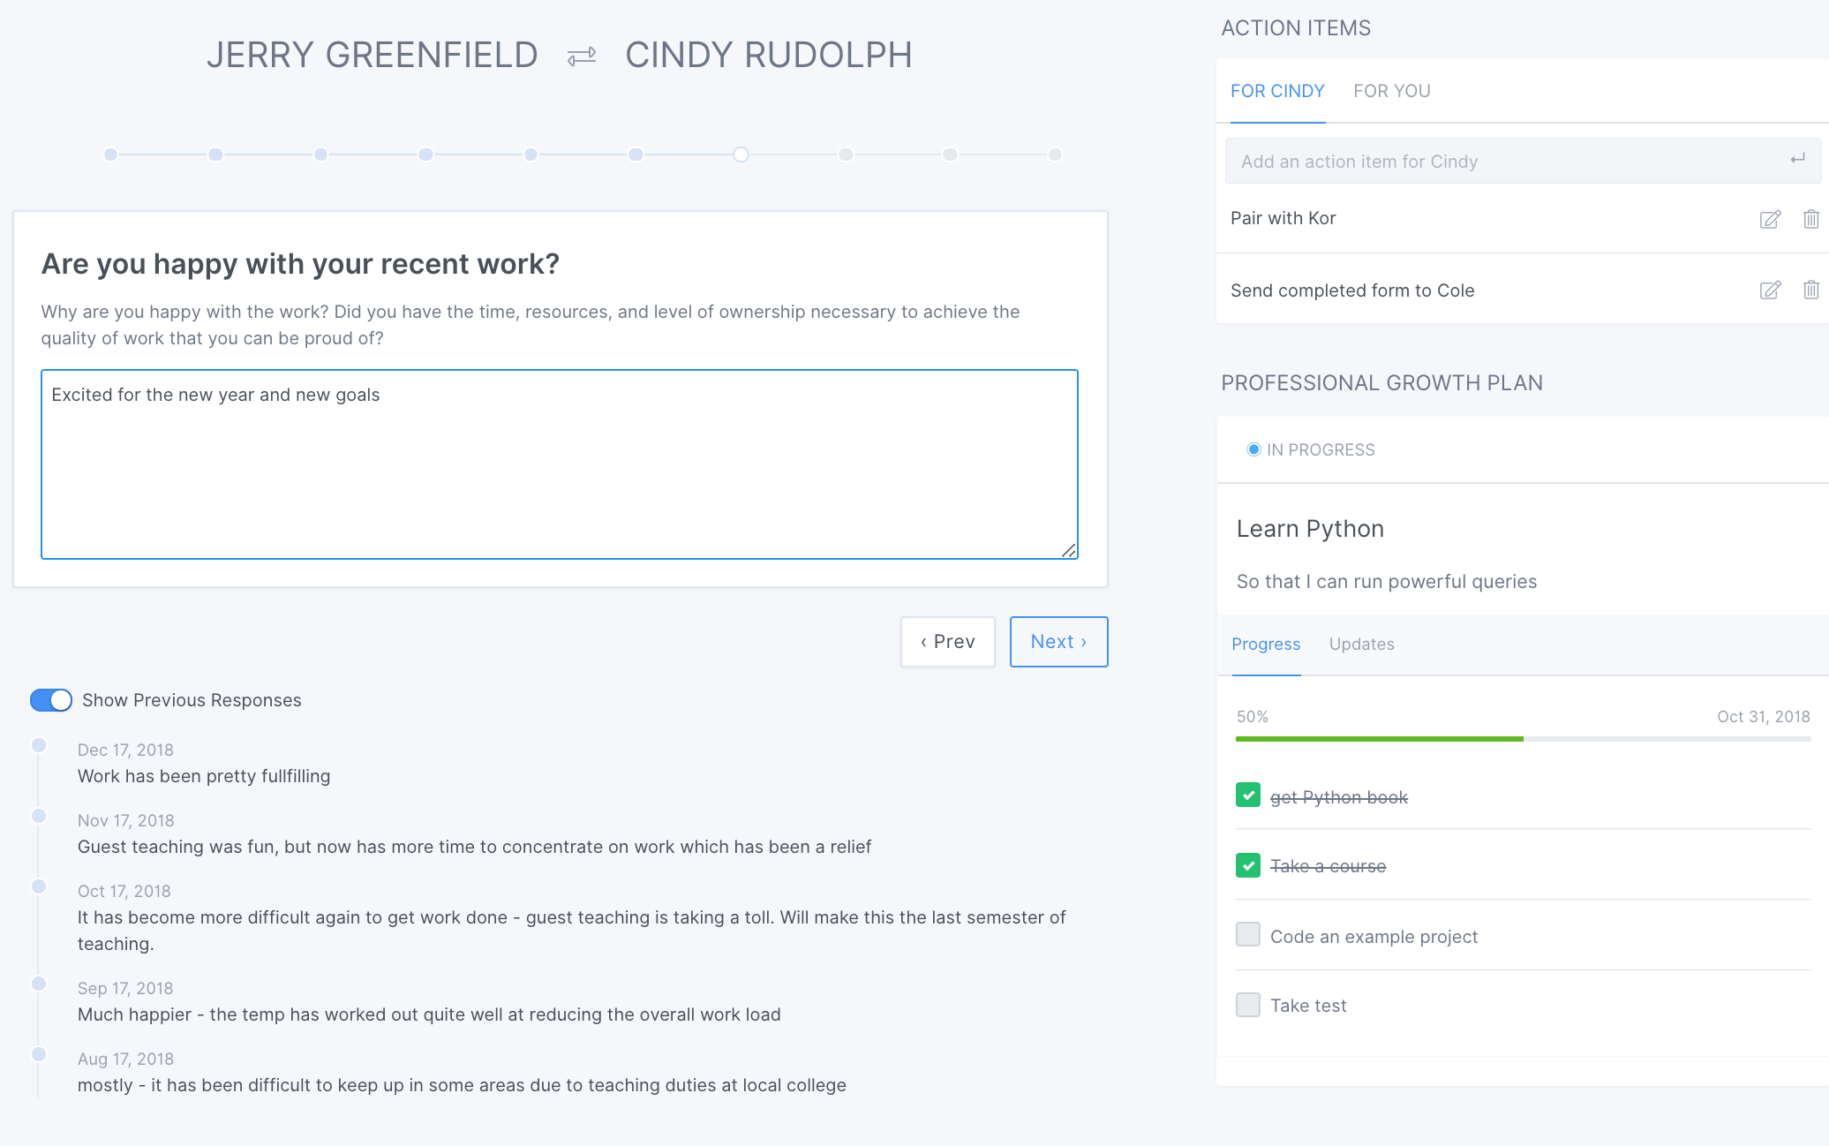Screen dimensions: 1829x1146
Task: Click the swap arrows between names
Action: (582, 57)
